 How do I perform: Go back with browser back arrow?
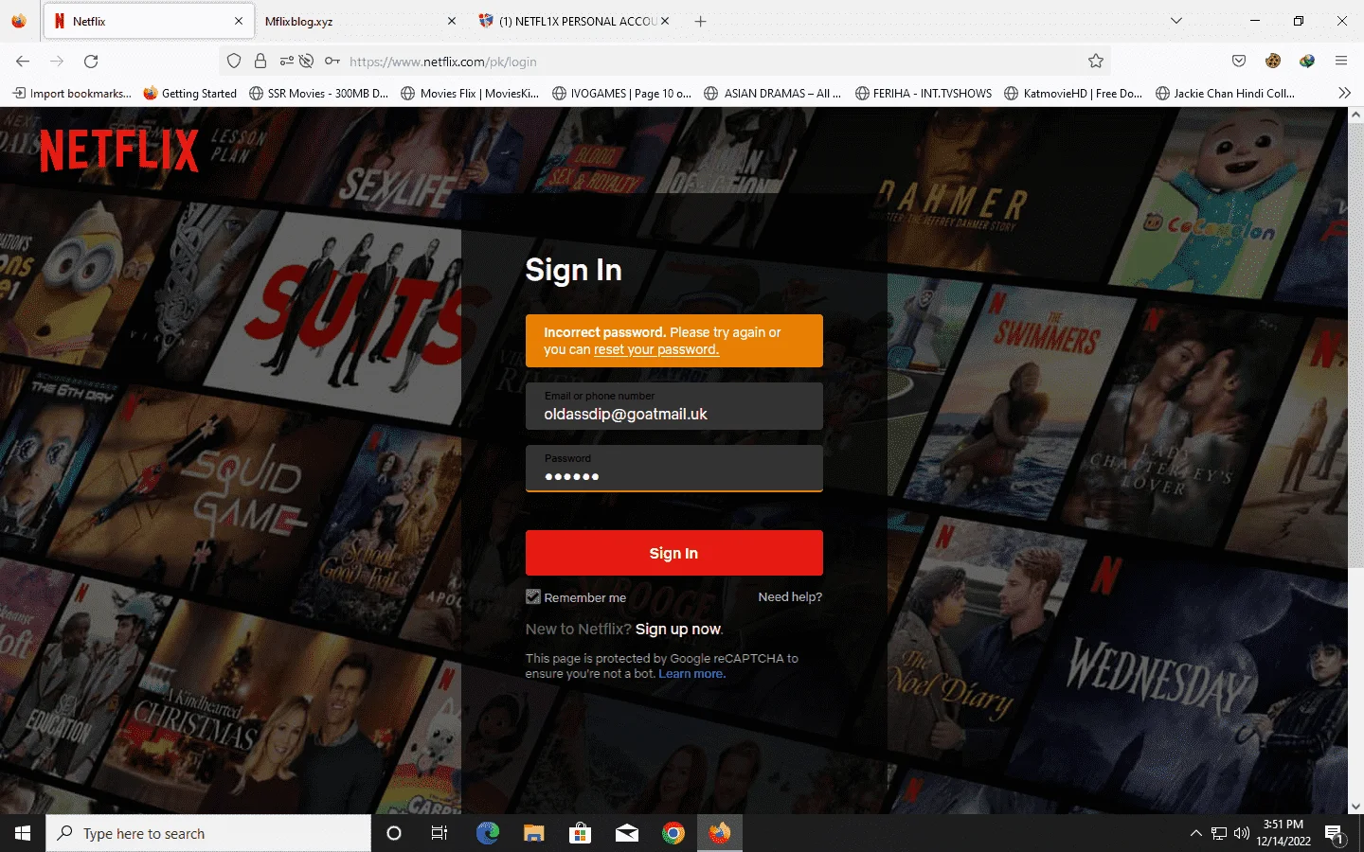click(23, 62)
